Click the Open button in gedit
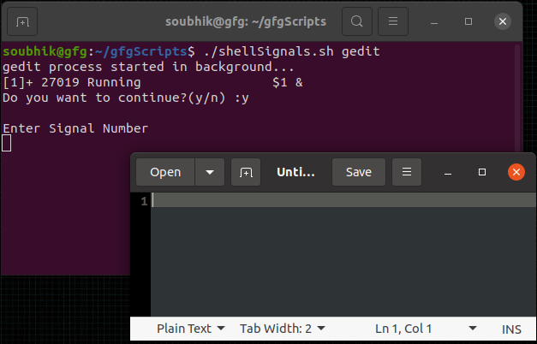This screenshot has width=537, height=344. coord(165,172)
